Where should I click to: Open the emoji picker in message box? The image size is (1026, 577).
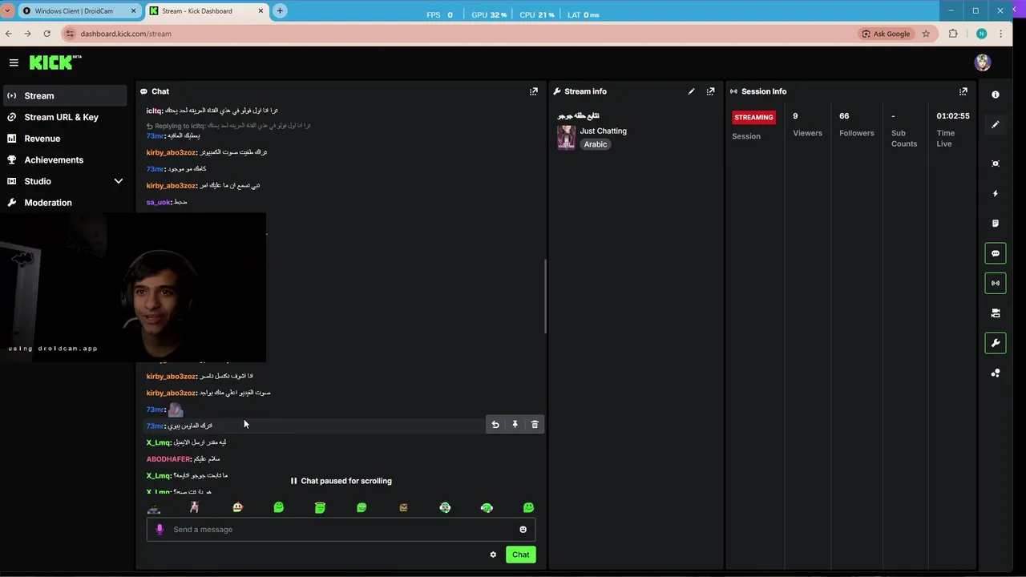pos(523,529)
